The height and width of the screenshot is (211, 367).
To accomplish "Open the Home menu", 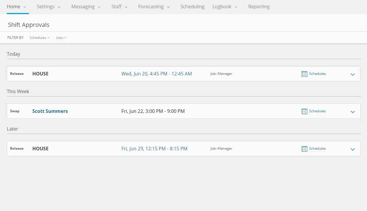I will point(16,6).
